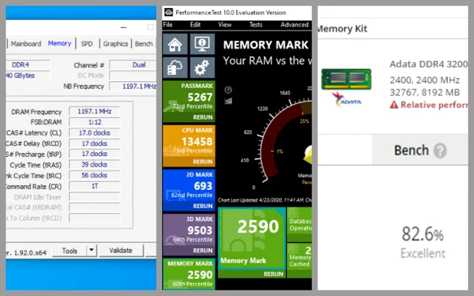Click the Validate button in CPU-Z

pyautogui.click(x=121, y=251)
